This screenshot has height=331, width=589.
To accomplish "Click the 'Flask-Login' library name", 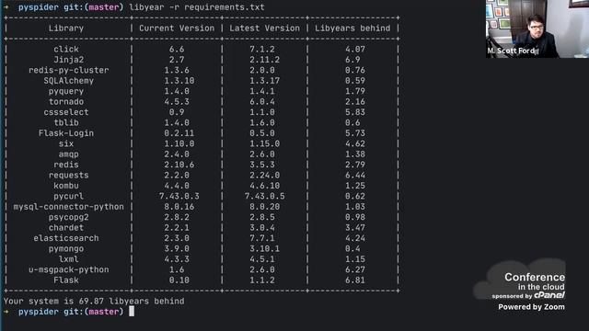I will [x=66, y=133].
